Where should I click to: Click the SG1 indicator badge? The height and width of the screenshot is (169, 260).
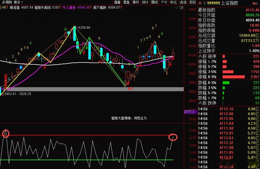[255, 3]
